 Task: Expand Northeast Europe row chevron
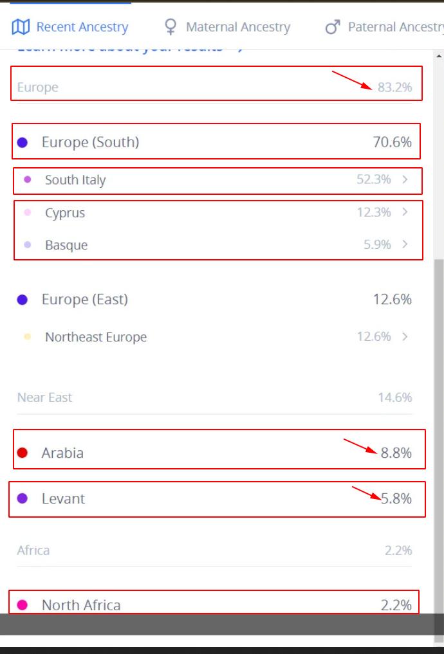405,336
